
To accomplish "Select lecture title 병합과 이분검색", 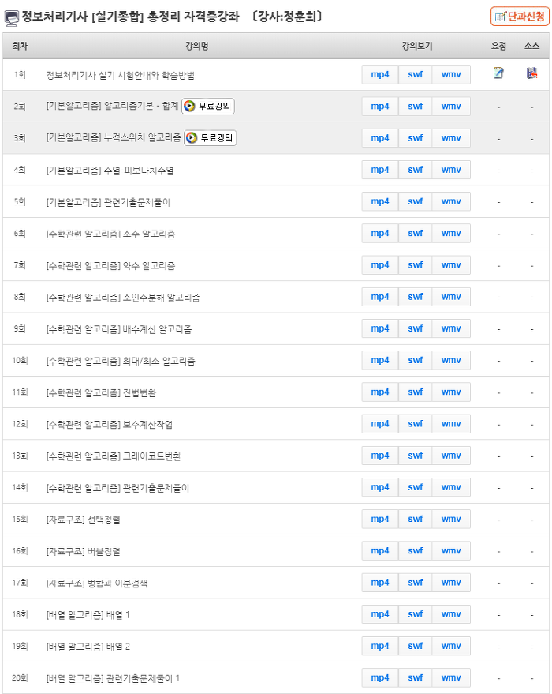I will coord(117,583).
